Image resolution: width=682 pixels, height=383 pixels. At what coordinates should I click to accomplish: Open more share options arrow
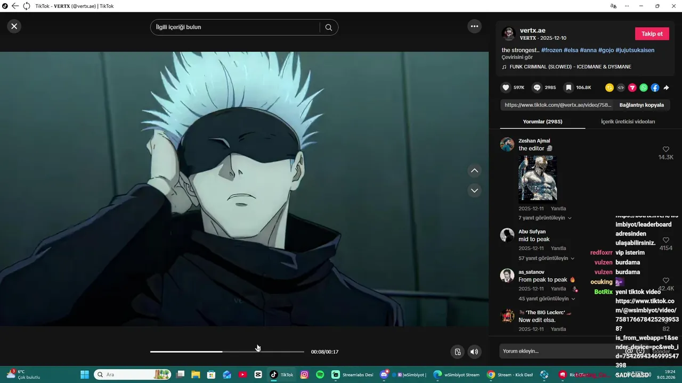click(666, 87)
